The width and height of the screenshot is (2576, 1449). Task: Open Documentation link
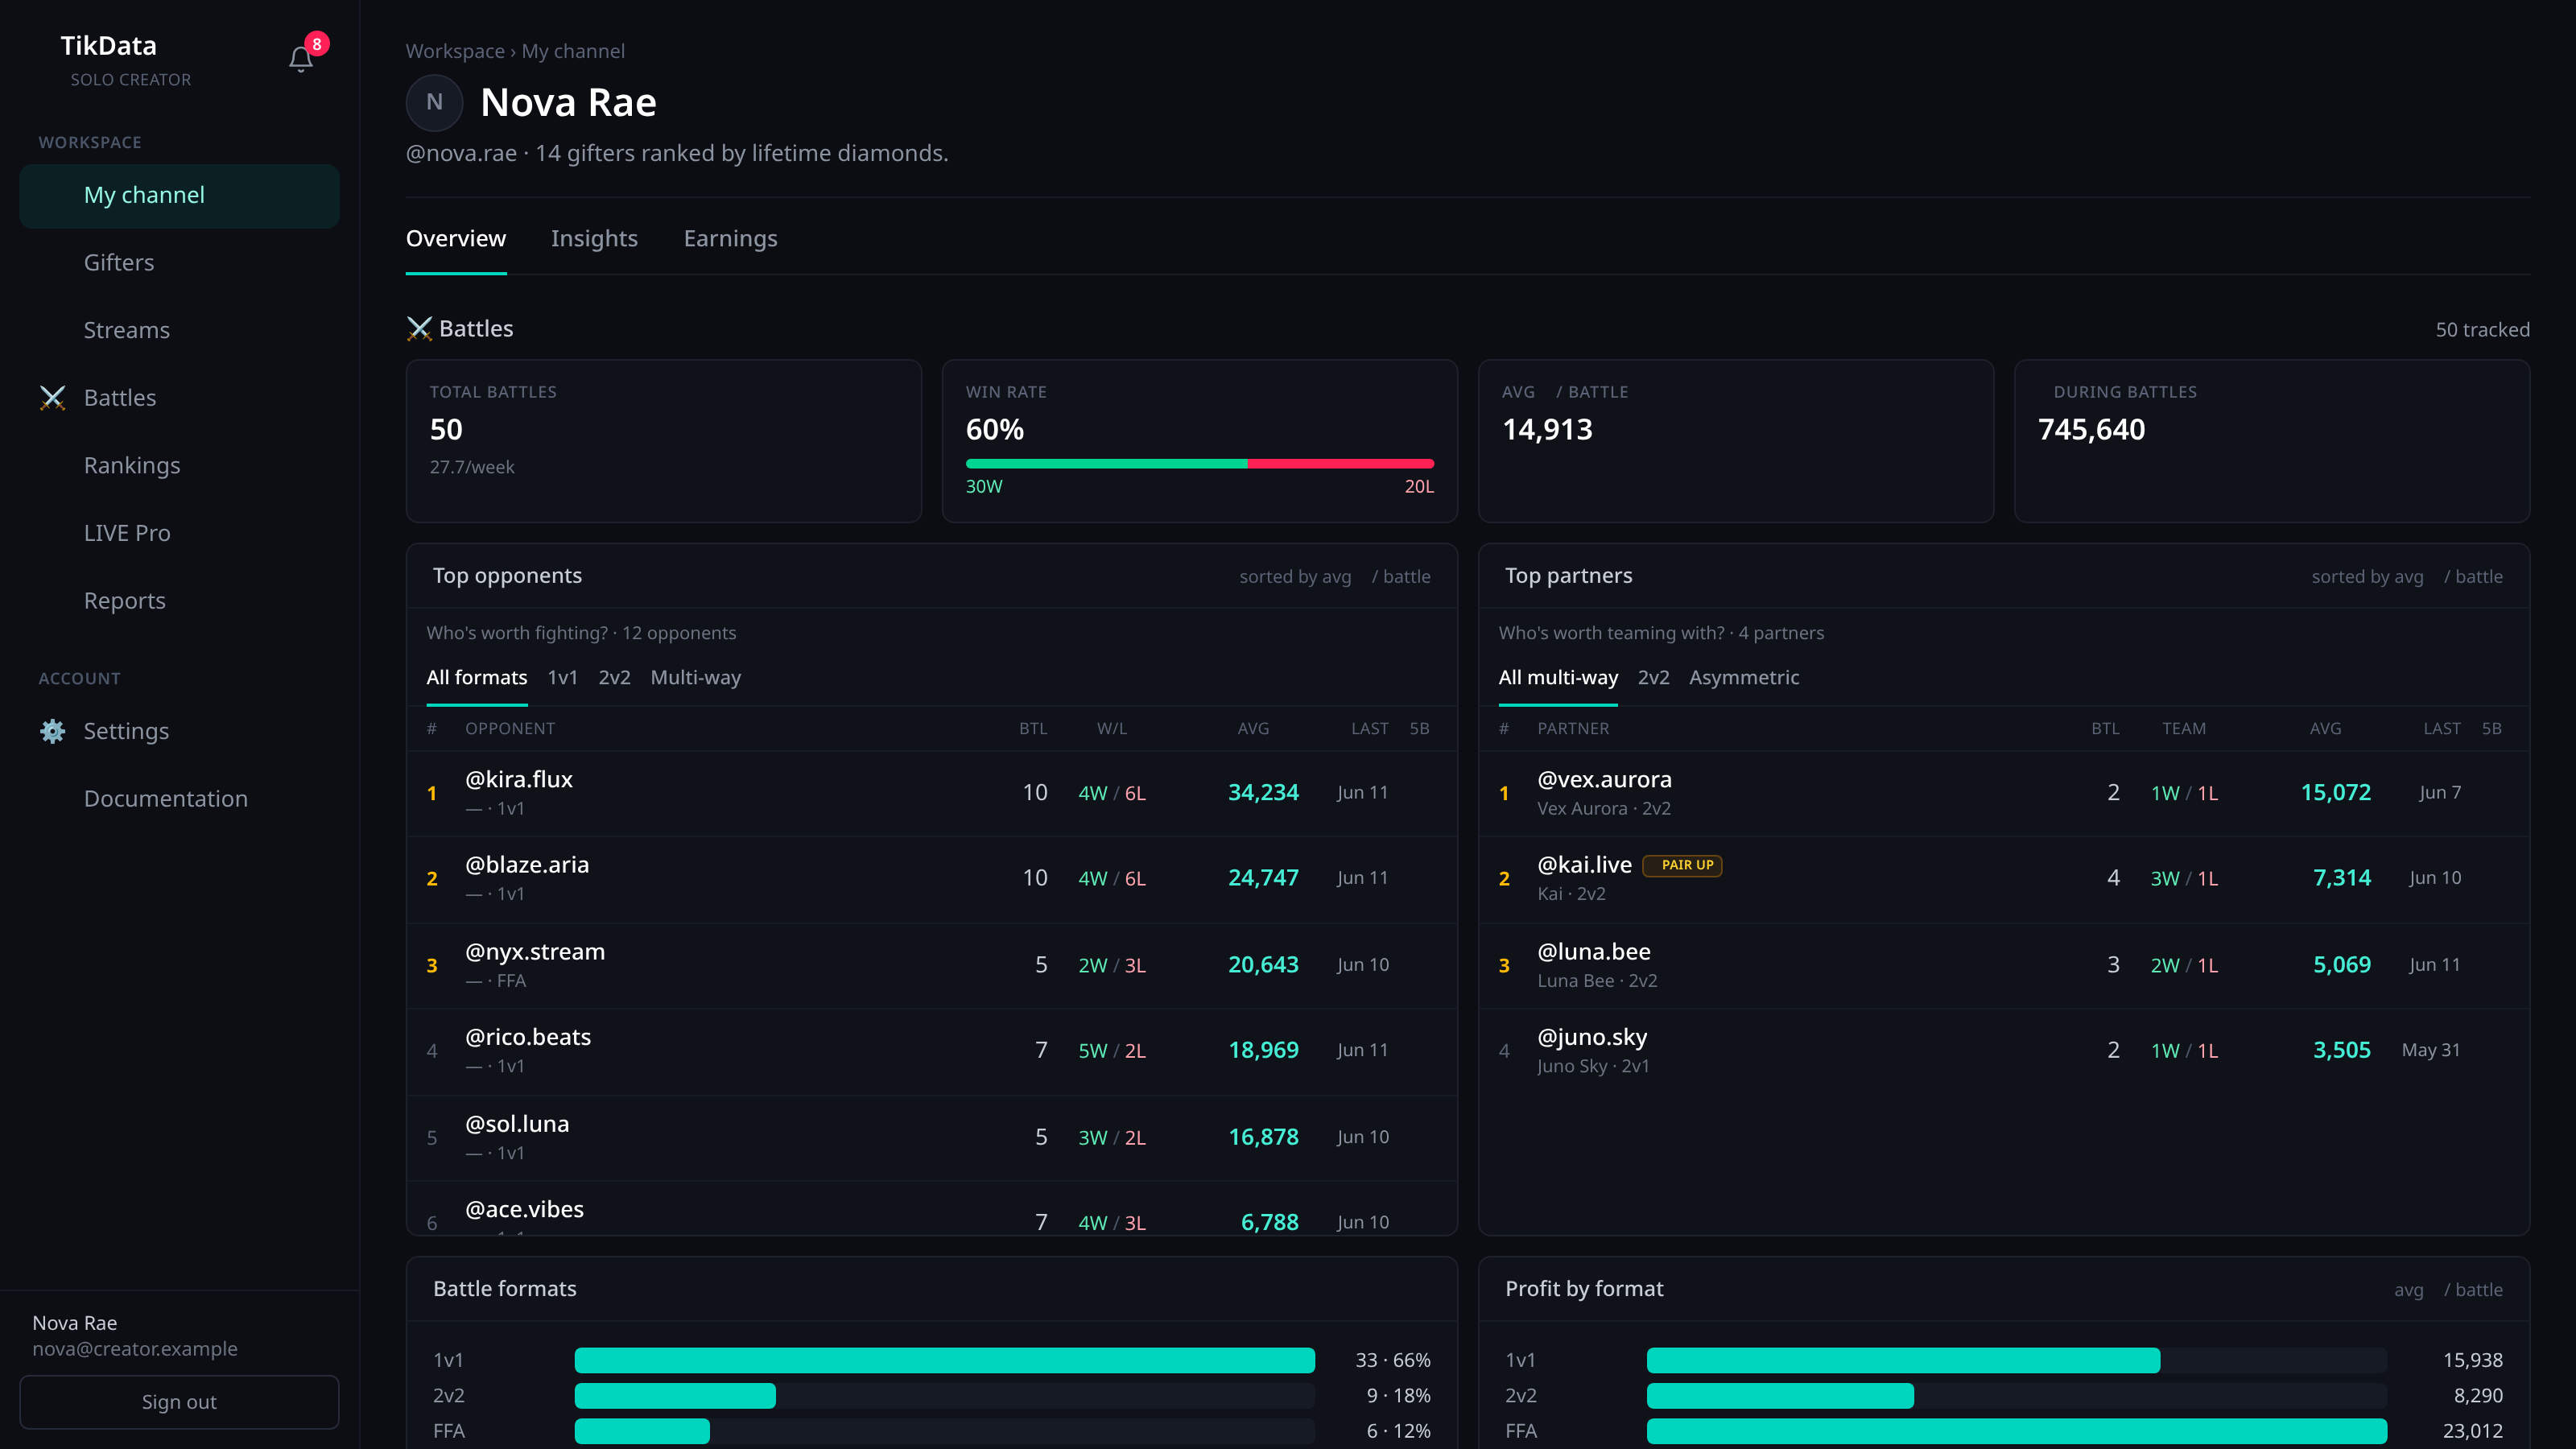coord(179,799)
